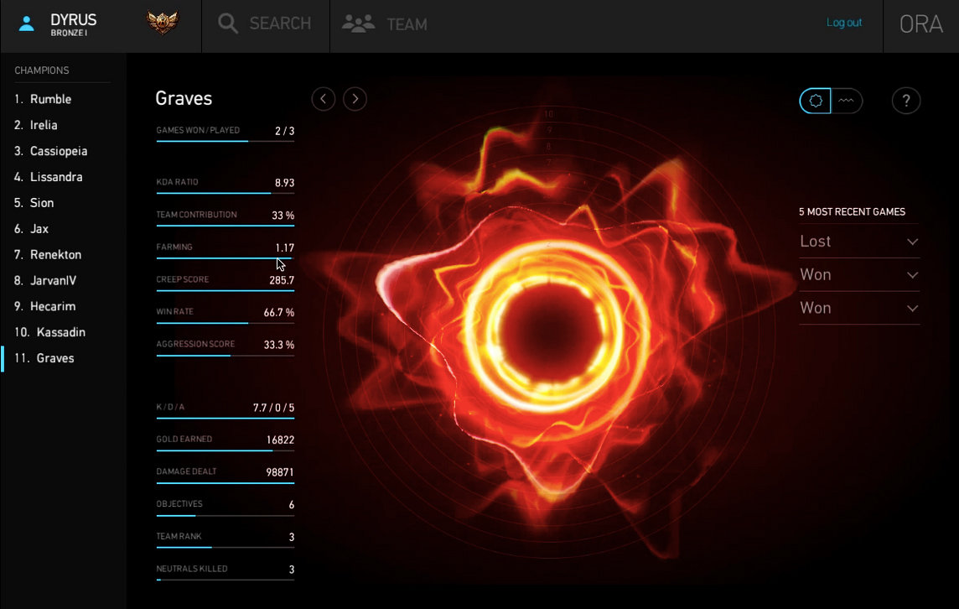Switch to the circular orb view
Viewport: 959px width, 609px height.
coord(816,101)
